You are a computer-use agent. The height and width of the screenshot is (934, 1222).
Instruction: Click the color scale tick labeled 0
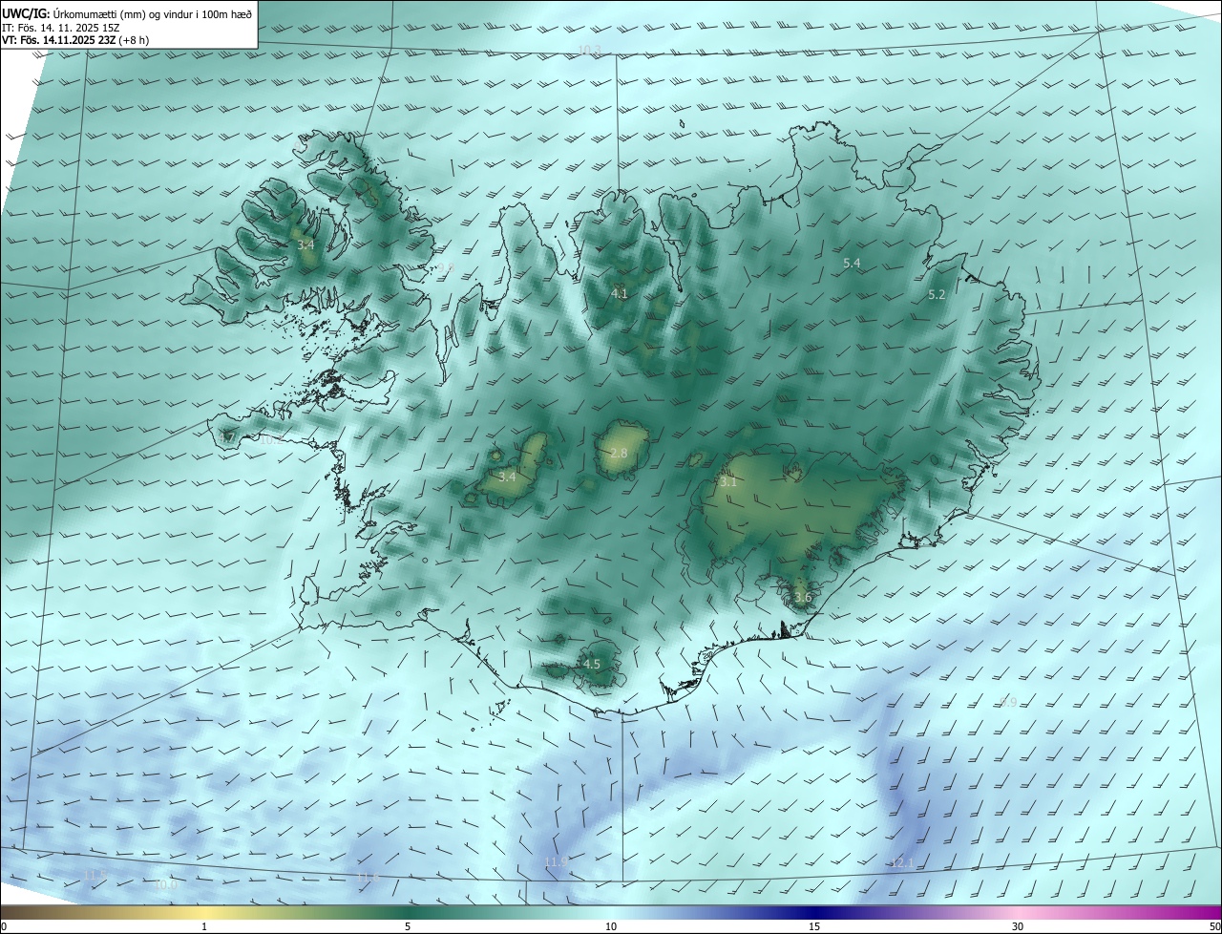coord(4,926)
